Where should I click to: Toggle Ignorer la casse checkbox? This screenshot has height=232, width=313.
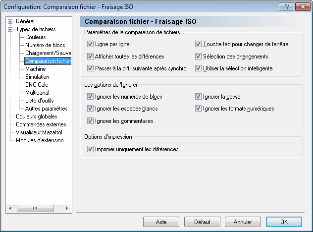point(198,97)
